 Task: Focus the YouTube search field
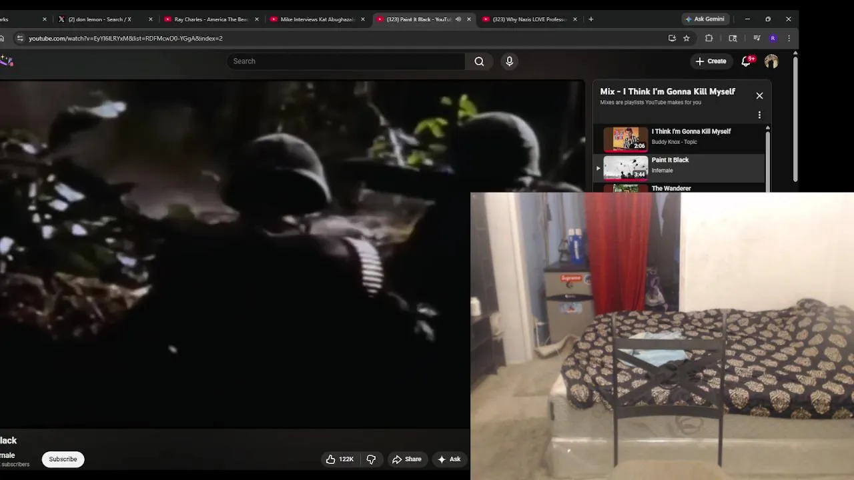coord(346,61)
